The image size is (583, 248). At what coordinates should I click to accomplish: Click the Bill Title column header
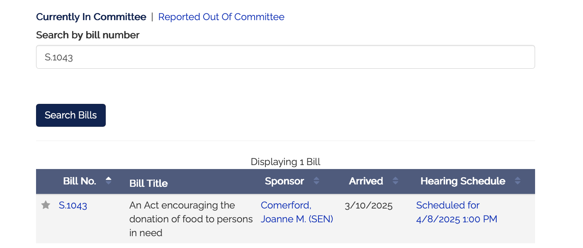coord(149,183)
